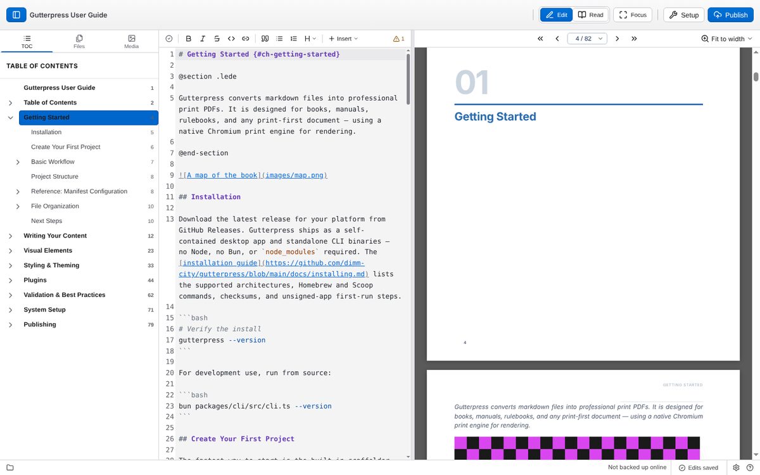Open the warnings indicator showing 1
This screenshot has width=760, height=475.
coord(398,39)
